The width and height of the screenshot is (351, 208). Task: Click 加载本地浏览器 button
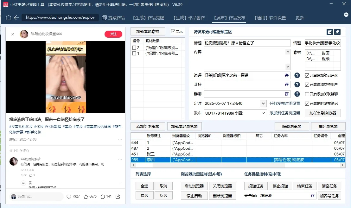184,126
